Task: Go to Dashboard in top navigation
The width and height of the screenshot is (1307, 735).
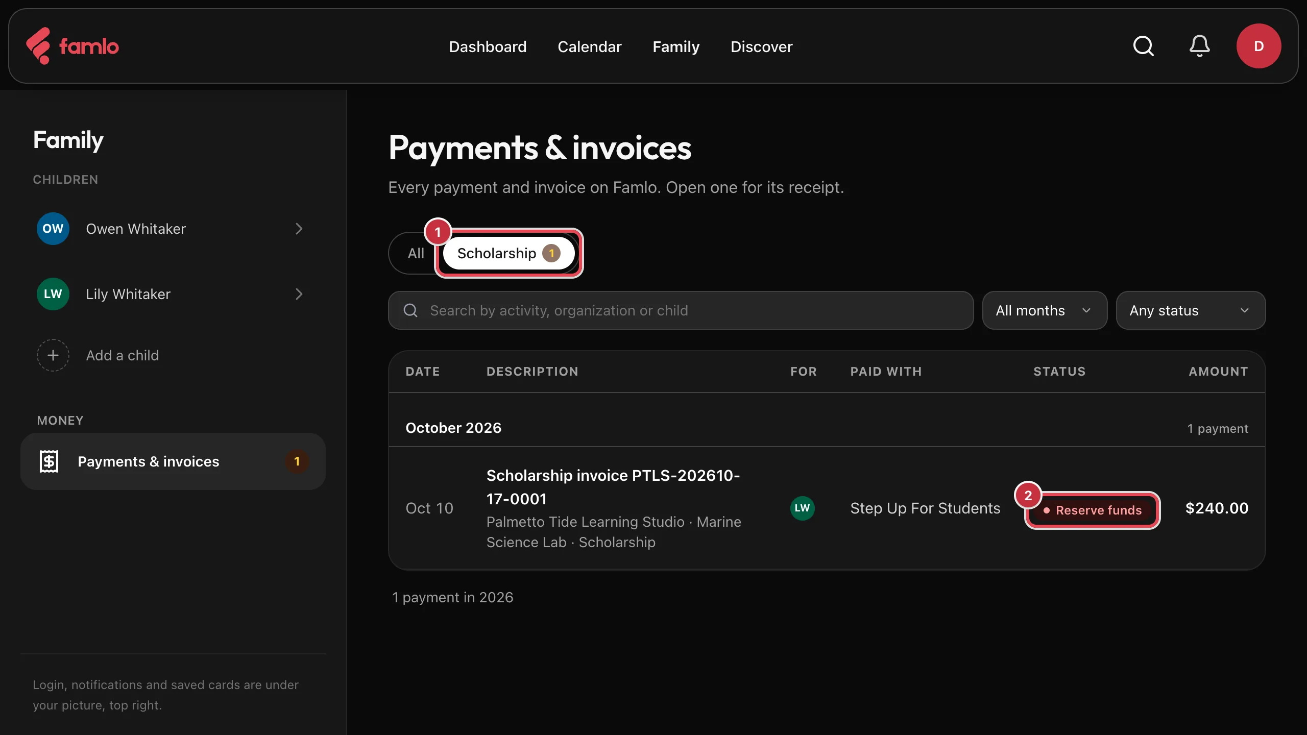Action: tap(488, 46)
